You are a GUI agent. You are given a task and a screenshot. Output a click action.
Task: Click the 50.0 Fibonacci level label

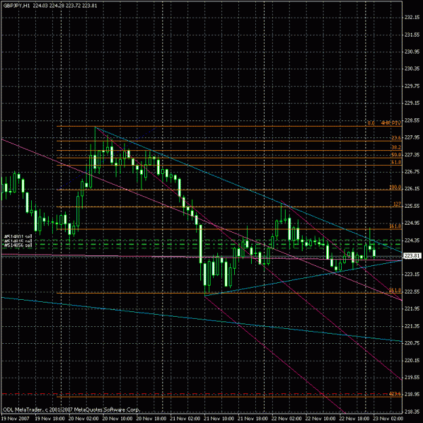(396, 155)
